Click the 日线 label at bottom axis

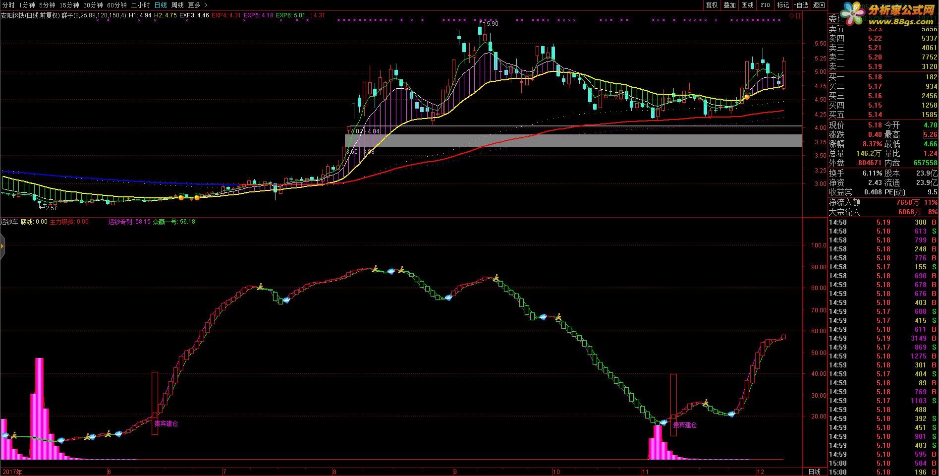(814, 472)
